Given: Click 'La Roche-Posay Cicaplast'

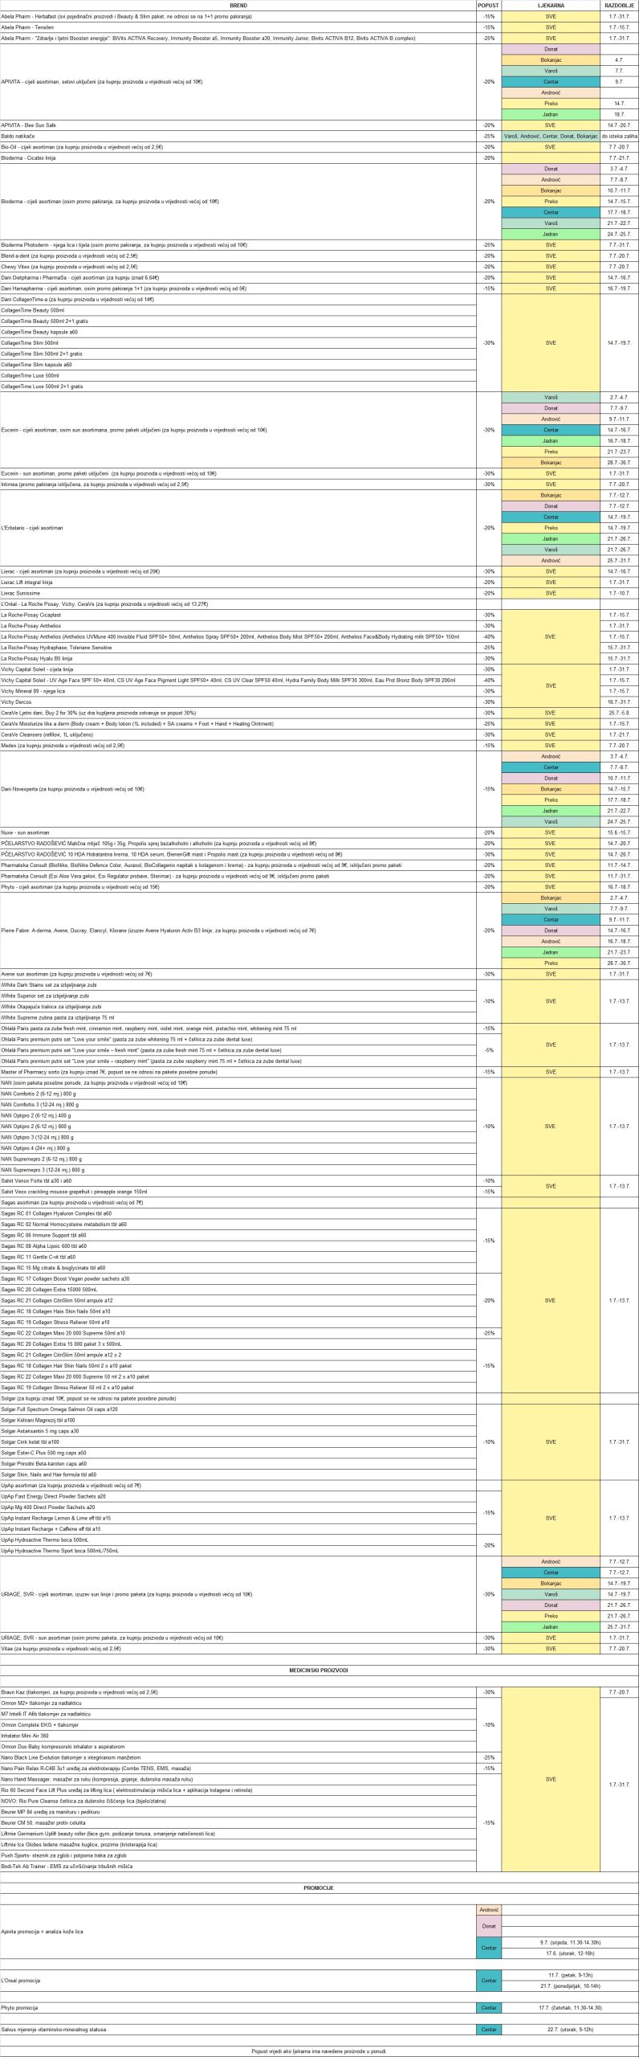Looking at the screenshot, I should tap(238, 615).
